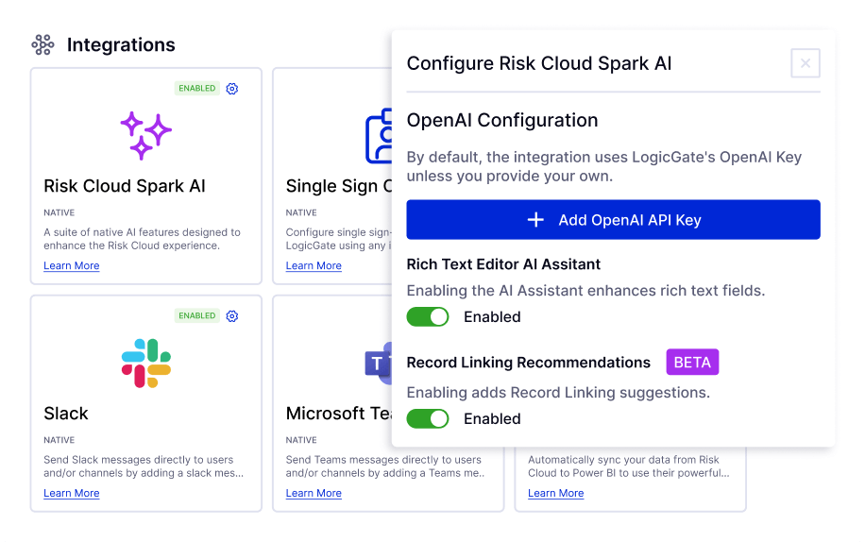Click the Single Sign On card icon
This screenshot has height=542, width=865.
(379, 137)
